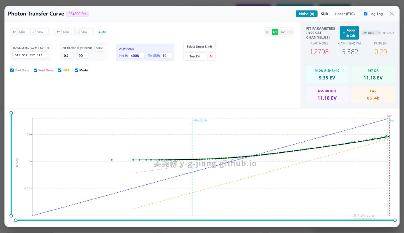404x233 pixels.
Task: Open the Dist. link next to Gain
Action: click(359, 43)
